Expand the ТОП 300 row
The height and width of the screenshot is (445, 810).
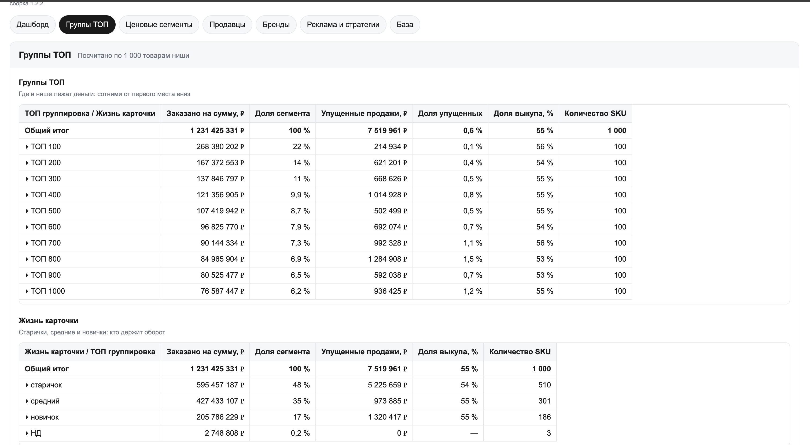pyautogui.click(x=27, y=179)
